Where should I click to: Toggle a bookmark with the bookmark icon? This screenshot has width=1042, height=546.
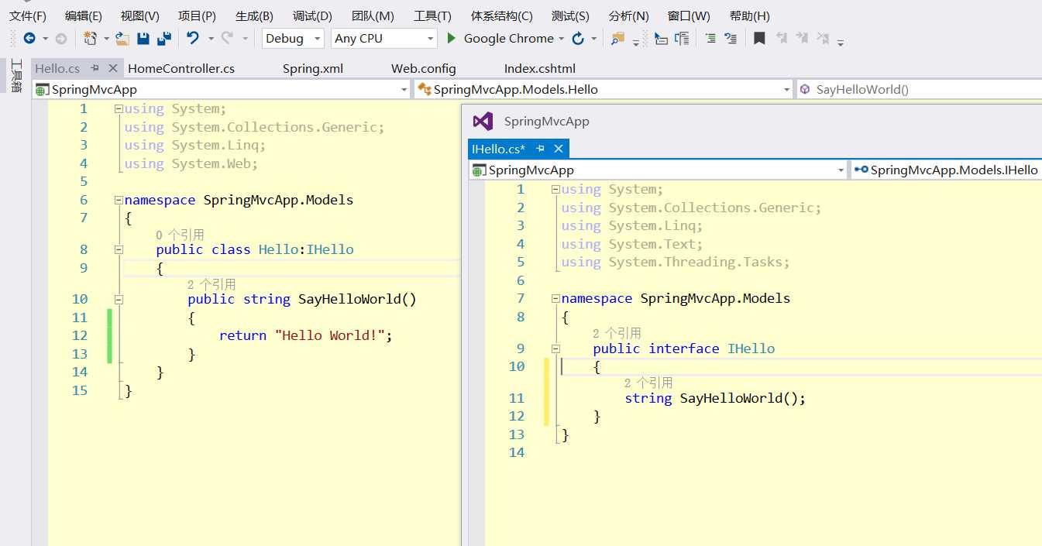click(760, 38)
